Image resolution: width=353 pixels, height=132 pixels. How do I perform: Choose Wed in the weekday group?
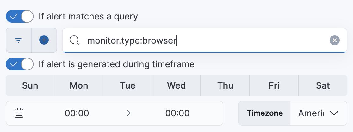click(x=176, y=85)
